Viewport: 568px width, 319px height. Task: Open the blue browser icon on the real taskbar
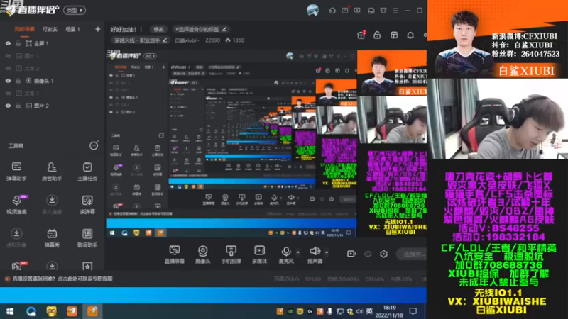31,311
